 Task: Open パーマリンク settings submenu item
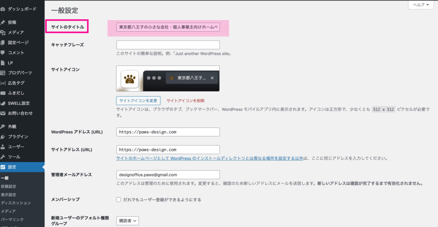coord(12,219)
